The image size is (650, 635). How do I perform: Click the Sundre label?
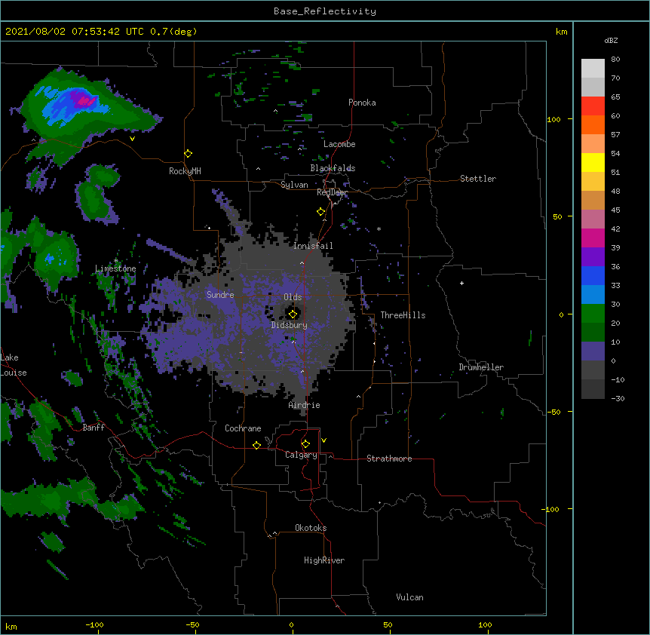coord(220,295)
